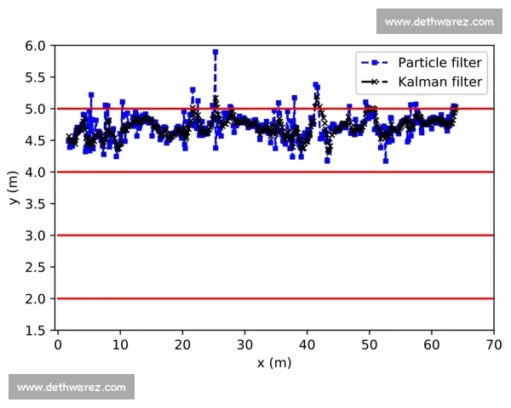Click the 50 tick label on x-axis

point(369,345)
